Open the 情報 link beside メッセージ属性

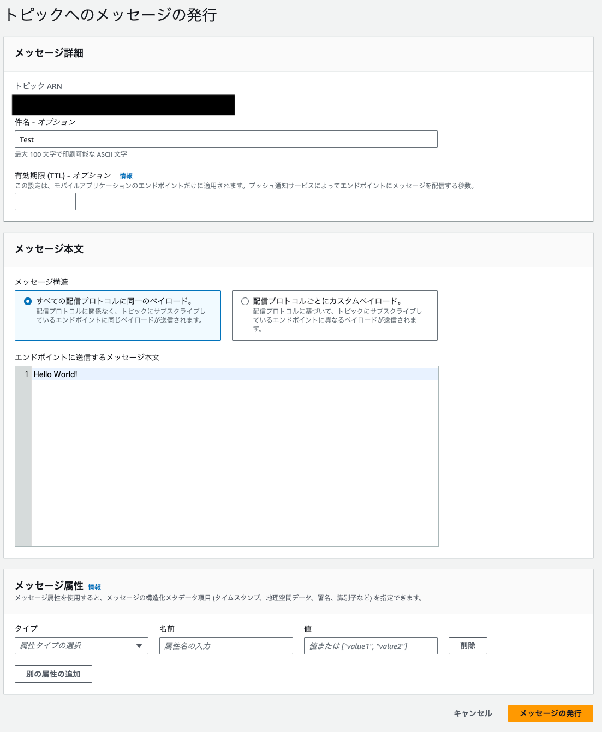point(96,587)
